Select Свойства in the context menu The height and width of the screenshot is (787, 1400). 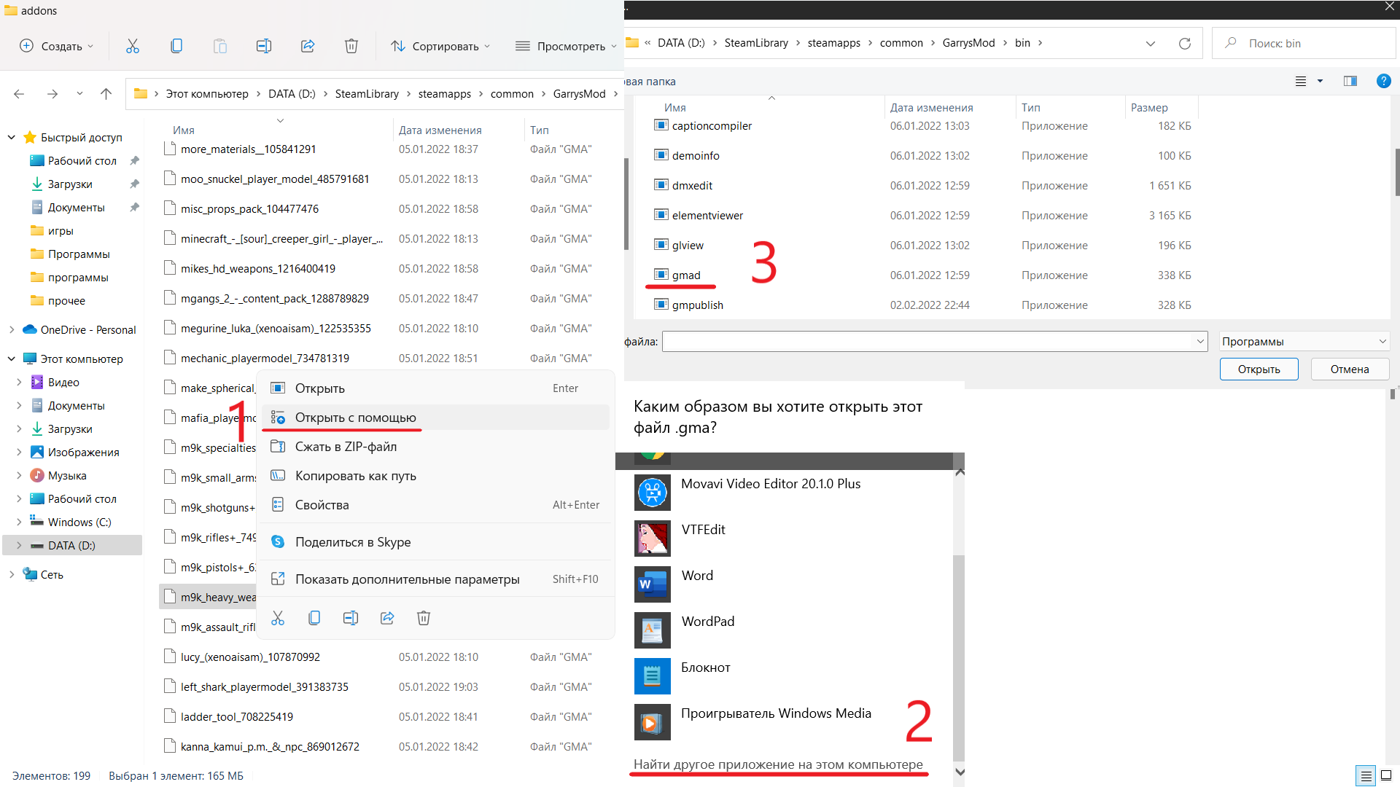coord(322,505)
